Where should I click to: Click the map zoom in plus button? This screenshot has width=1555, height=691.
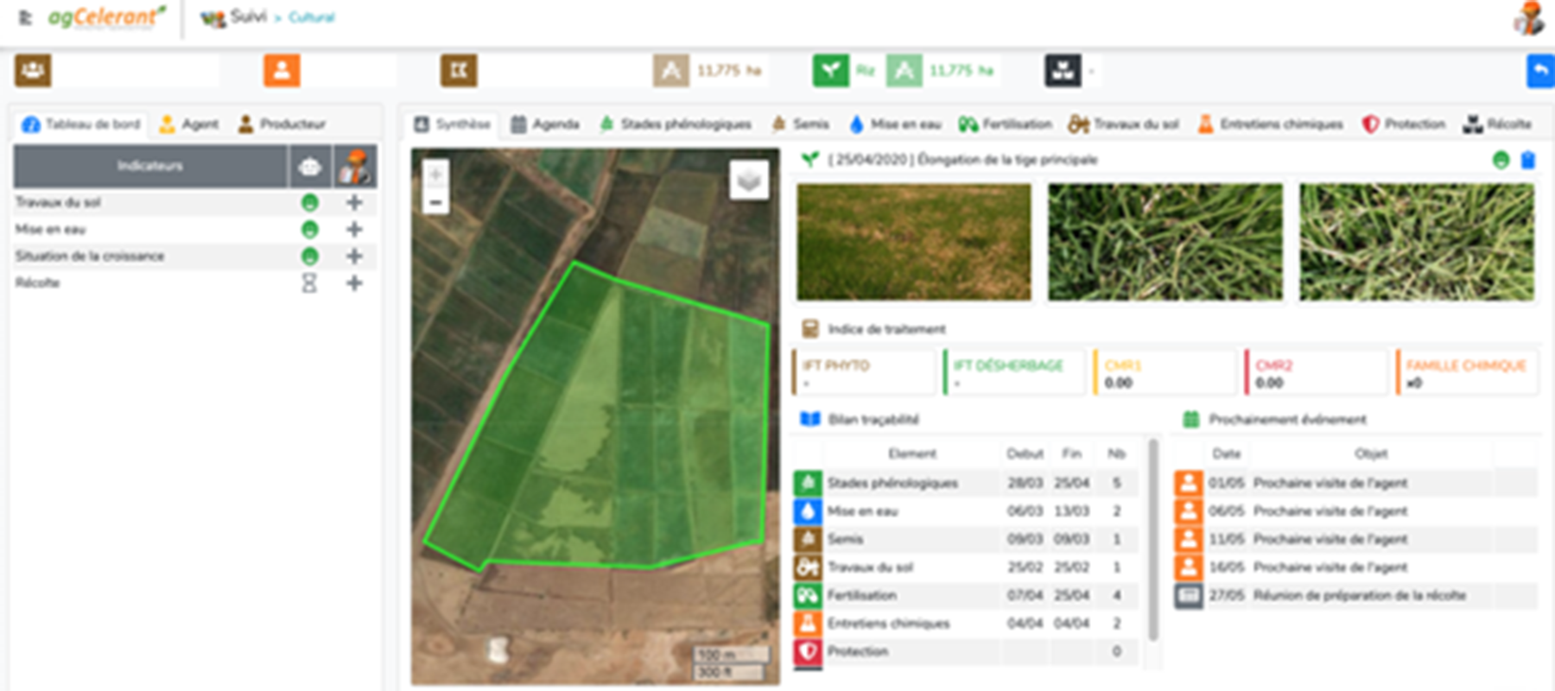435,174
